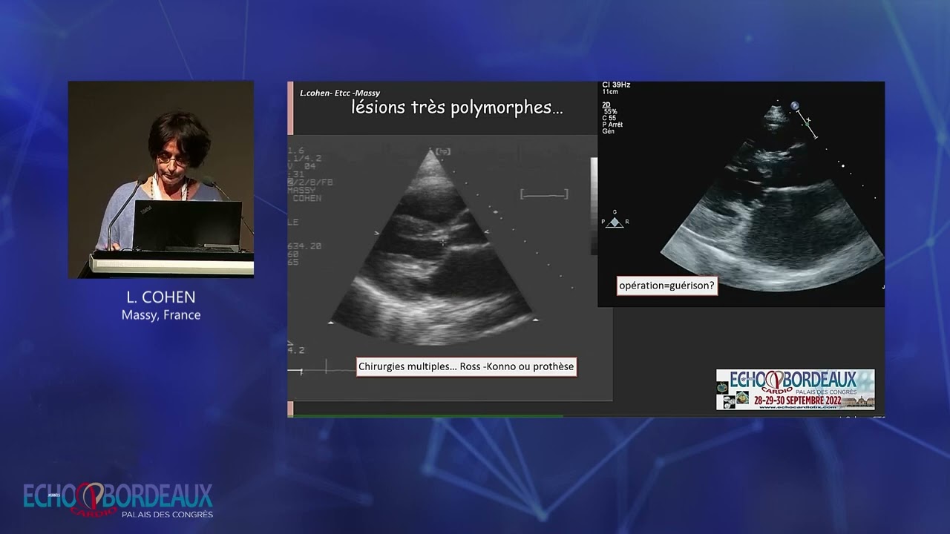The width and height of the screenshot is (950, 534).
Task: Select the left echocardiography sector image
Action: click(x=433, y=247)
